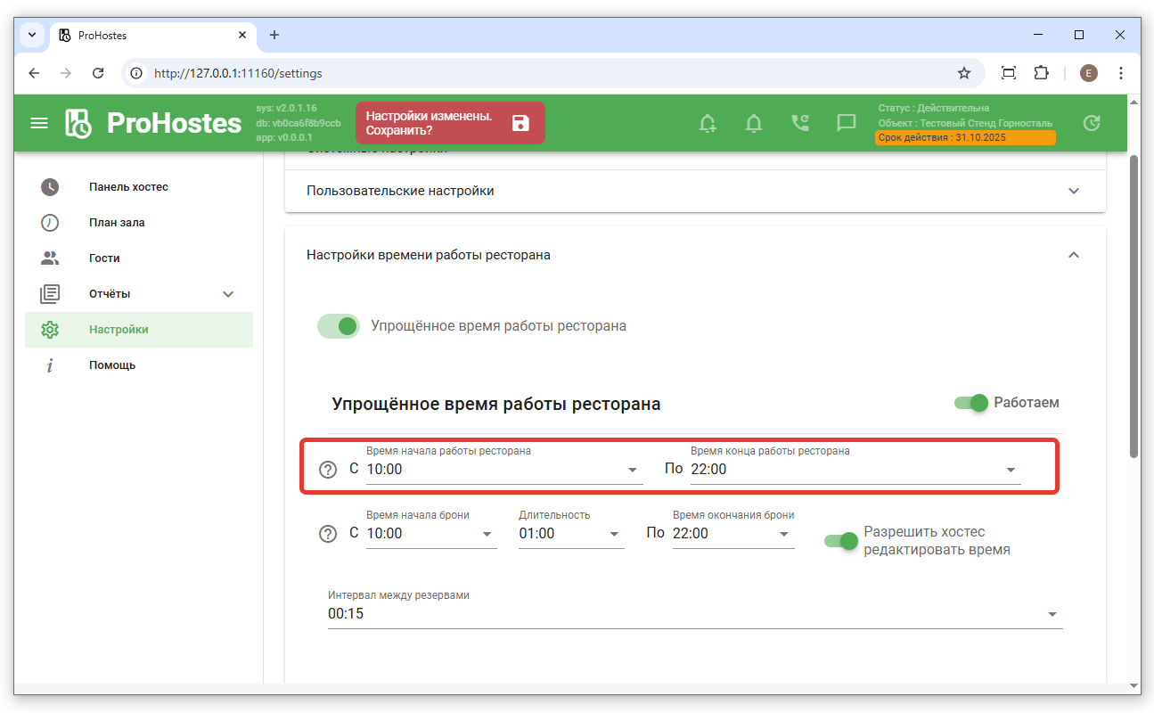1154x713 pixels.
Task: Toggle the "Работаем" switch
Action: pos(971,403)
